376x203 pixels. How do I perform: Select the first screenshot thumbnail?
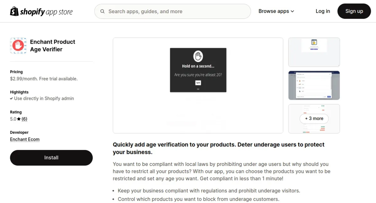coord(314,52)
